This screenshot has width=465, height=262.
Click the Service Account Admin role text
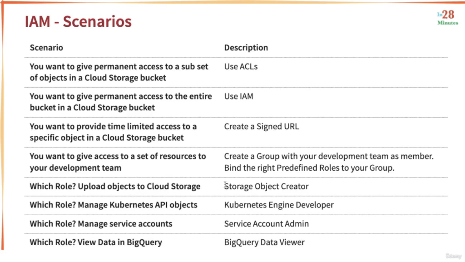(266, 224)
